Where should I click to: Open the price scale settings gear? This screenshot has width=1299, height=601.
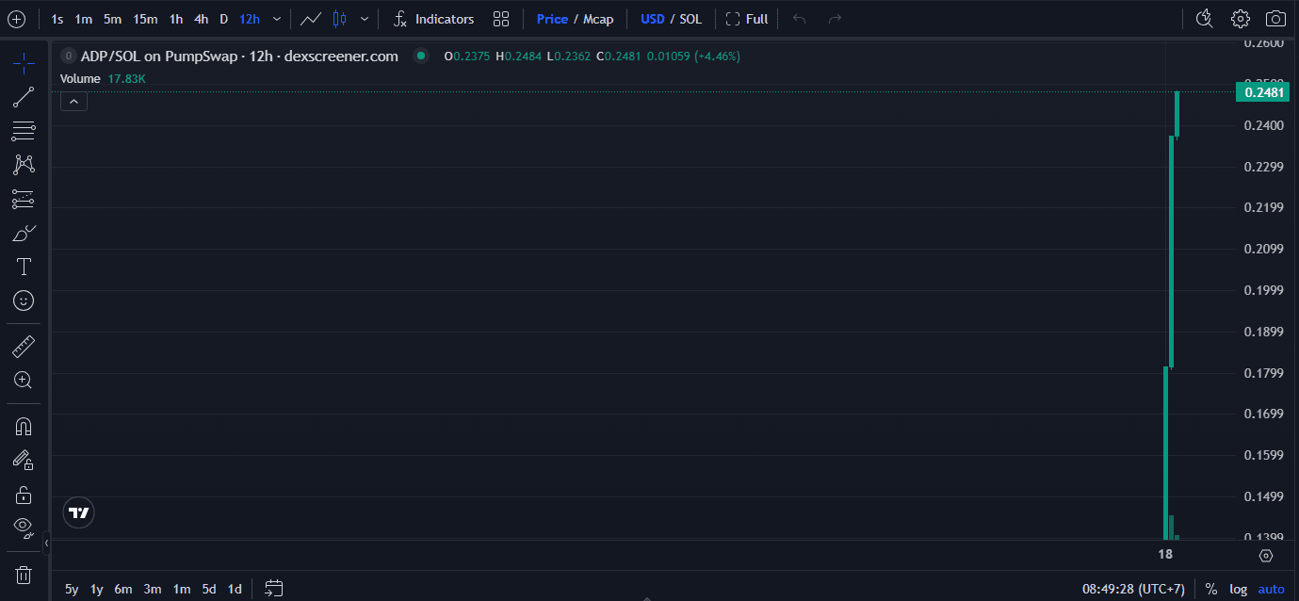pyautogui.click(x=1265, y=556)
